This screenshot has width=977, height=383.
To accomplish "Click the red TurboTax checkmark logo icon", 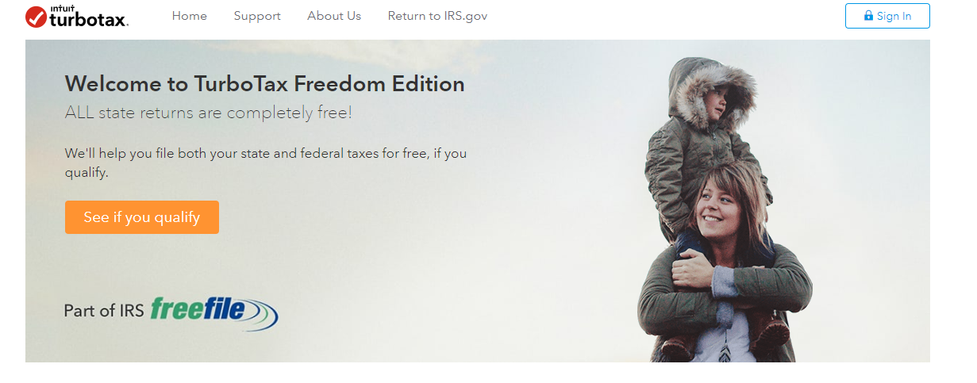I will pos(37,17).
